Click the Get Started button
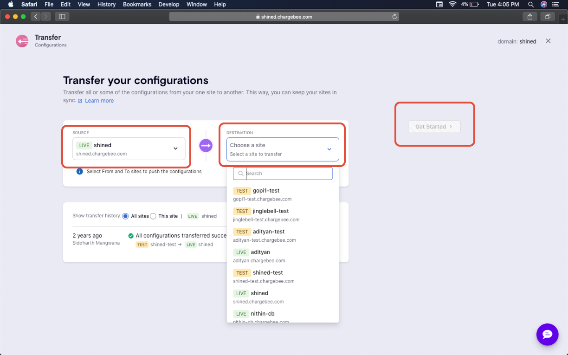Viewport: 568px width, 355px height. point(434,126)
